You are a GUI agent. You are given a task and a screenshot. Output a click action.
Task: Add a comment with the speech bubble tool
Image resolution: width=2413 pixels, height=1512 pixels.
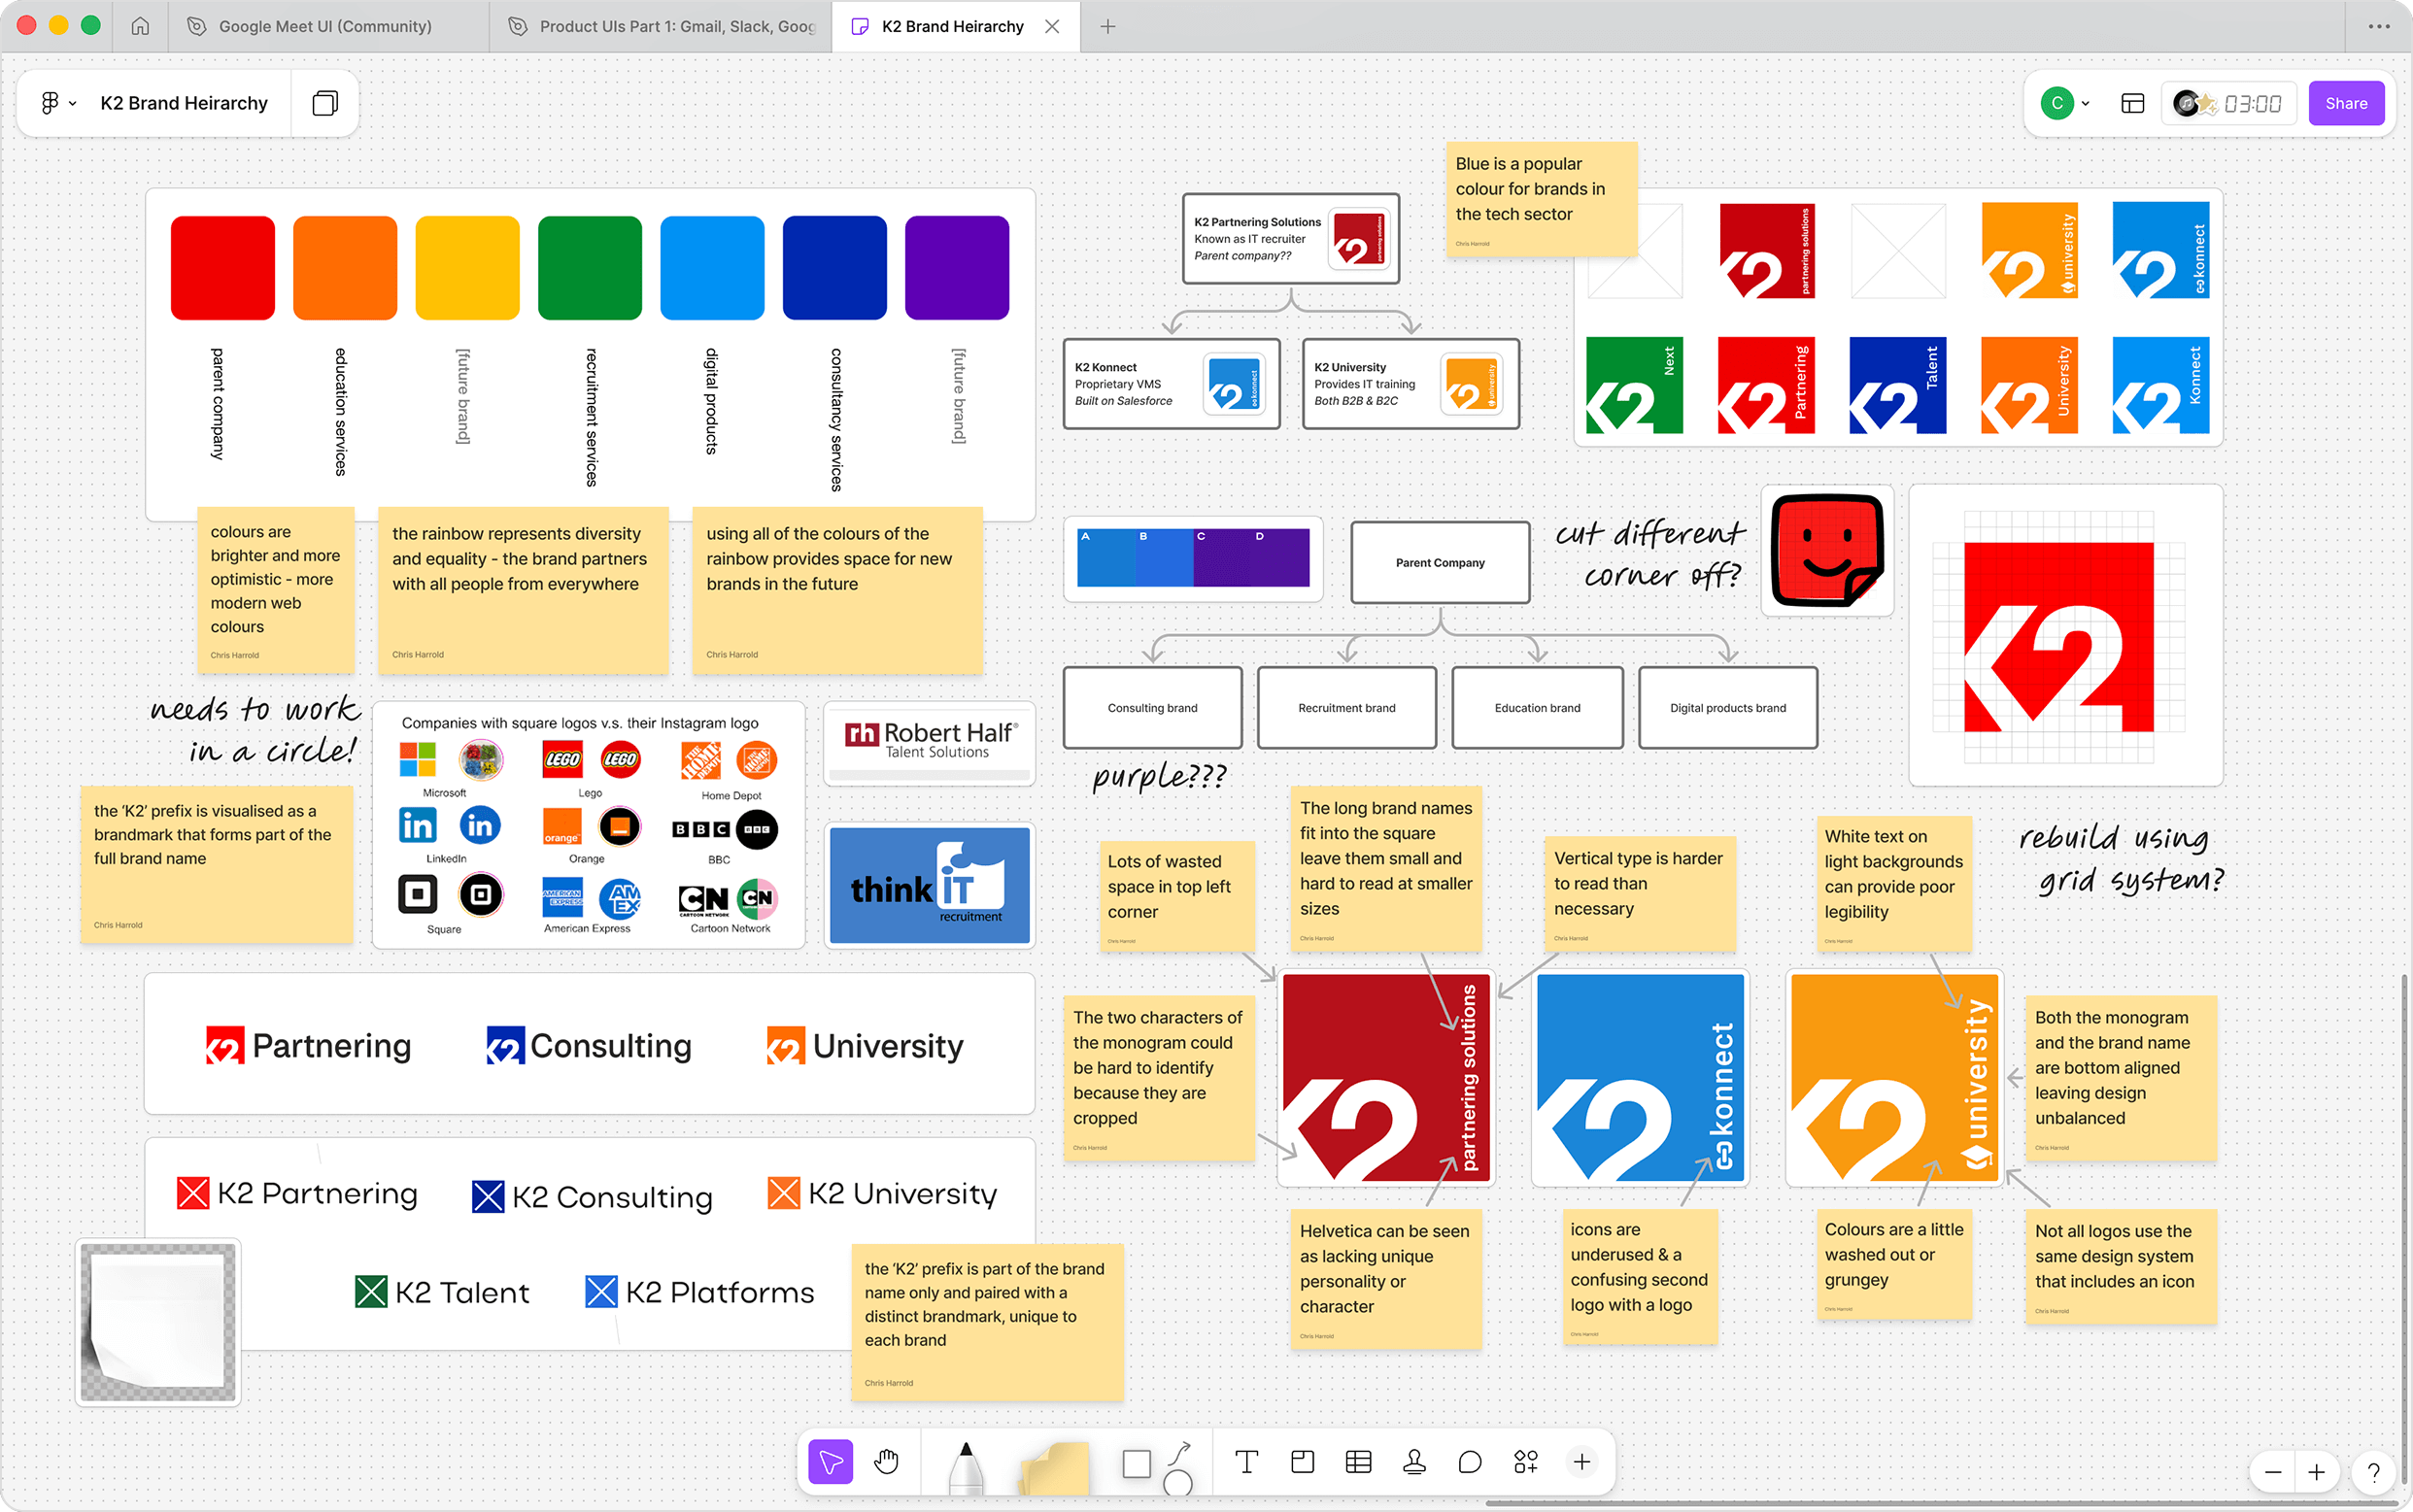1470,1461
